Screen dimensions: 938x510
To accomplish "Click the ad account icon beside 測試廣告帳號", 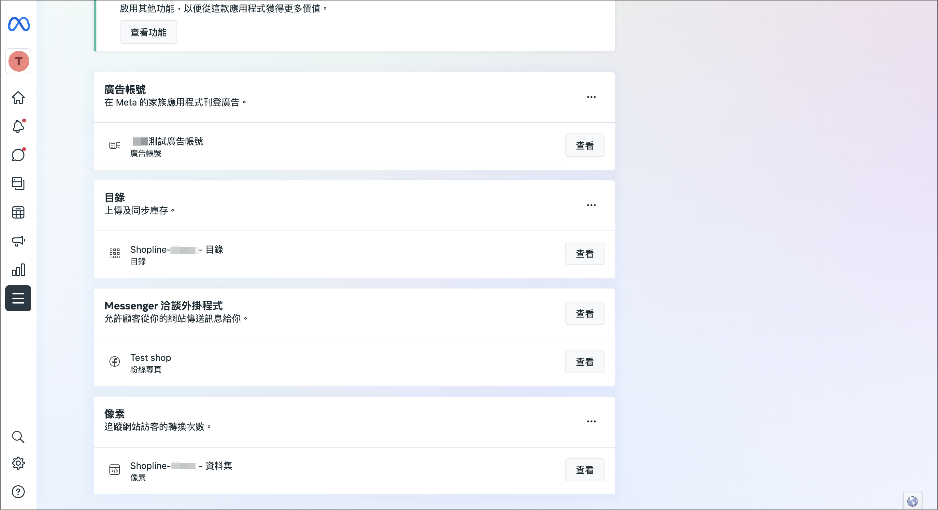I will pyautogui.click(x=115, y=145).
